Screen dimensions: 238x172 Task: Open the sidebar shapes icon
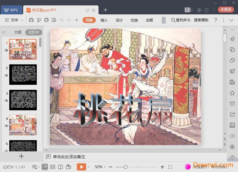232,61
